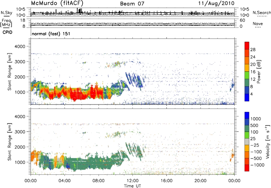Image resolution: width=271 pixels, height=188 pixels.
Task: Click the power panel Slant Range [km] label
Action: tap(9, 72)
